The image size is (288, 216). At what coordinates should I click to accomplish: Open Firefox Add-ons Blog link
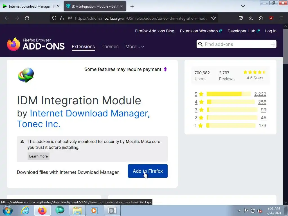pos(155,31)
